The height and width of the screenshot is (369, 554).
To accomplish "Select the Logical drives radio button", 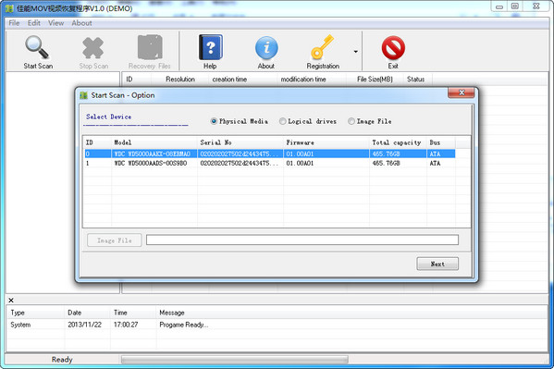I will coord(283,121).
